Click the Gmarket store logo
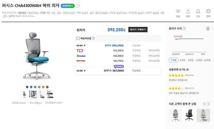The width and height of the screenshot is (214, 129). [81, 56]
